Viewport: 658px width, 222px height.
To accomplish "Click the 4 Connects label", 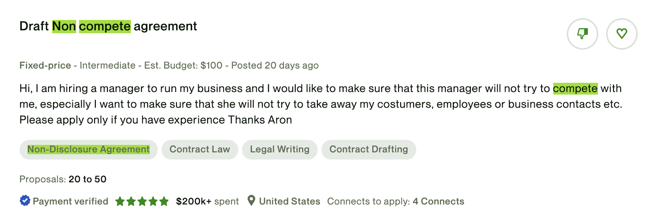I will click(x=438, y=201).
